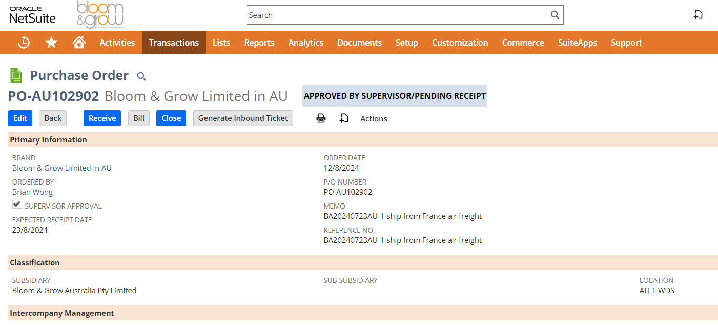Click the Sub-Subsidiary field label
718x327 pixels.
(x=351, y=280)
